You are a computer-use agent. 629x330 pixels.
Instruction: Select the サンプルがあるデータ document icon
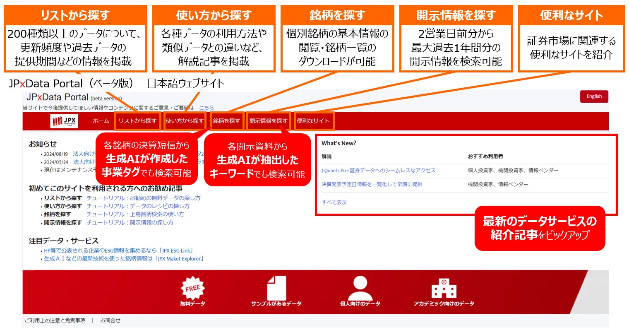(x=276, y=288)
